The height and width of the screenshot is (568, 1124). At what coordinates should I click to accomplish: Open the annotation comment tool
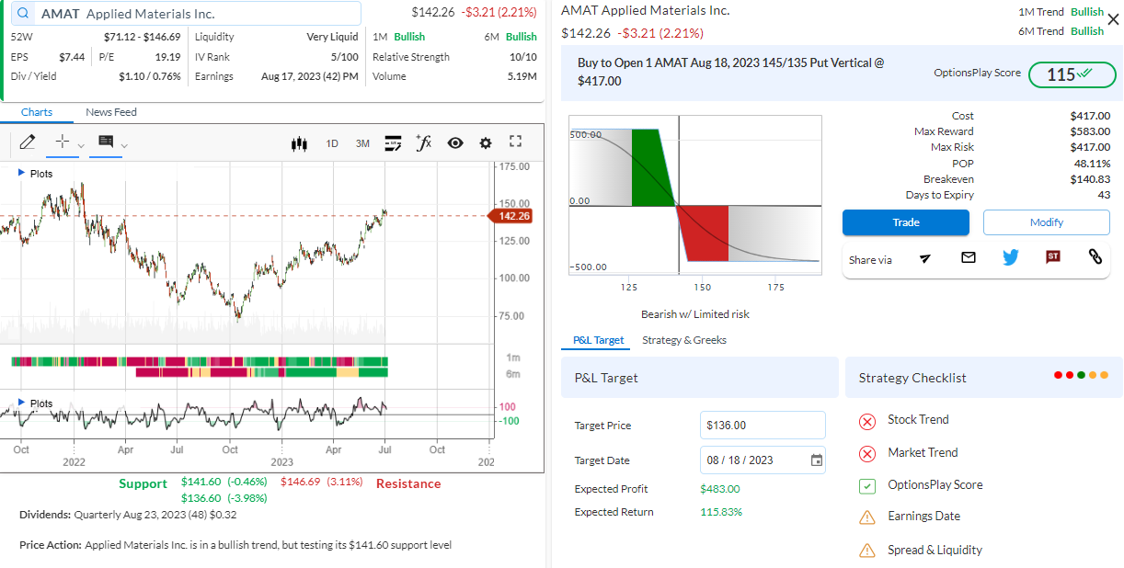(105, 142)
